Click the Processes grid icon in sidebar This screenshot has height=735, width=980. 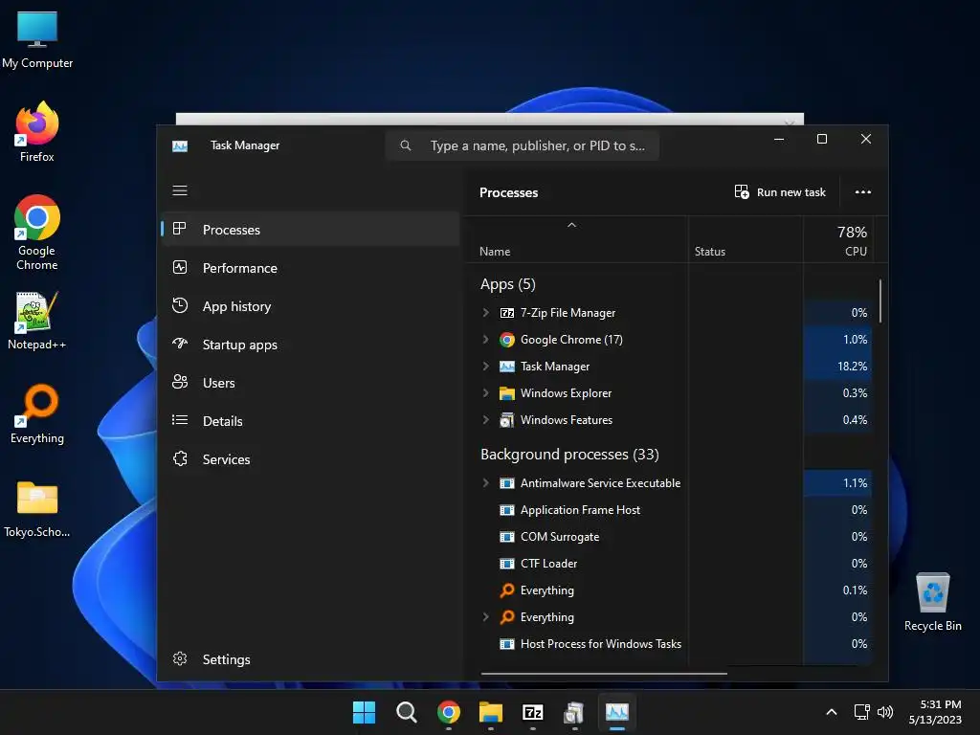[x=179, y=229]
